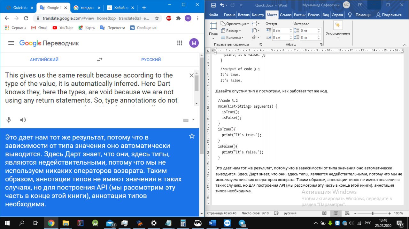Click Word account avatar МС
Viewport: 409px width, 229px height.
point(346,5)
